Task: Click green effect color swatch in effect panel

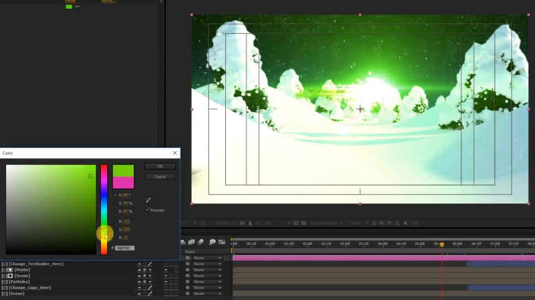Action: tap(69, 7)
